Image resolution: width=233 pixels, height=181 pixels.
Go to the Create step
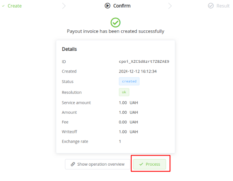click(14, 6)
